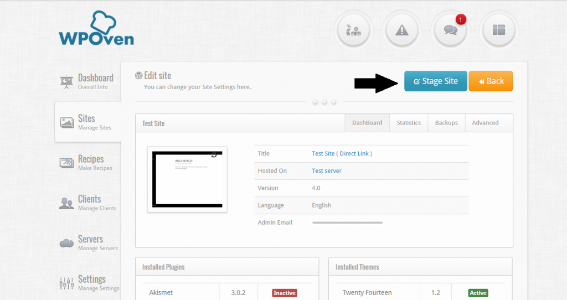Select the middle pagination dot
Image resolution: width=567 pixels, height=300 pixels.
pyautogui.click(x=324, y=102)
